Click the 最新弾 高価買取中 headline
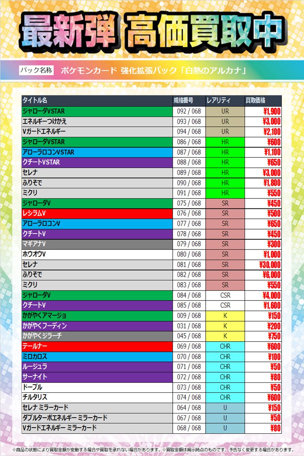Screen dimensions: 304x456 (x=152, y=31)
